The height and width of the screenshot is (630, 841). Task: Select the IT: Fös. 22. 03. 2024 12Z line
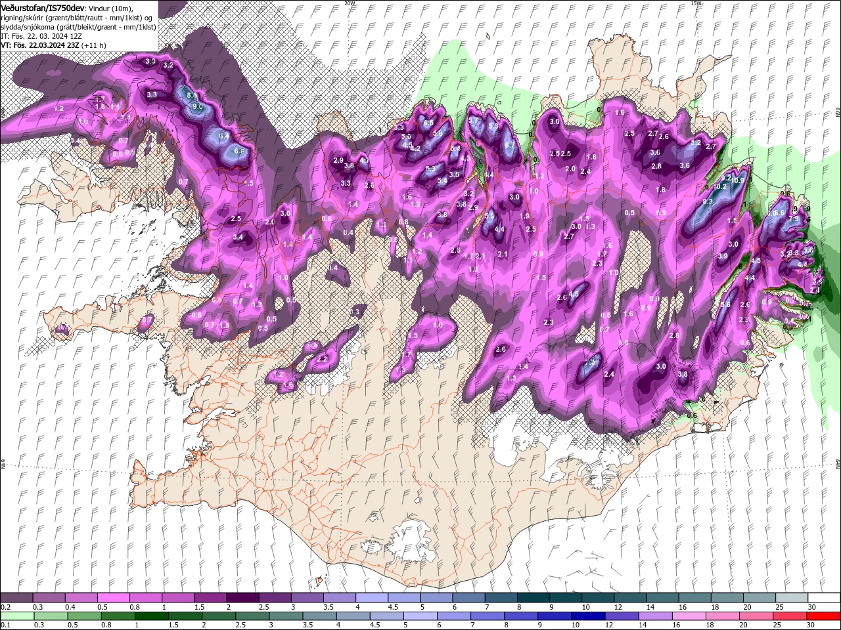click(x=41, y=36)
